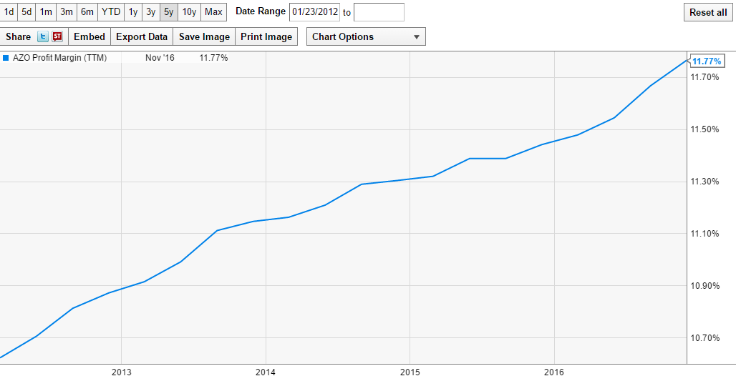The width and height of the screenshot is (736, 381).
Task: Click the 11.70% y-axis label
Action: tap(704, 77)
